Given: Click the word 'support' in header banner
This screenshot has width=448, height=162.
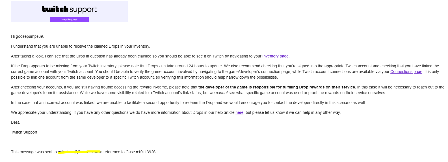Looking at the screenshot, I should point(83,10).
